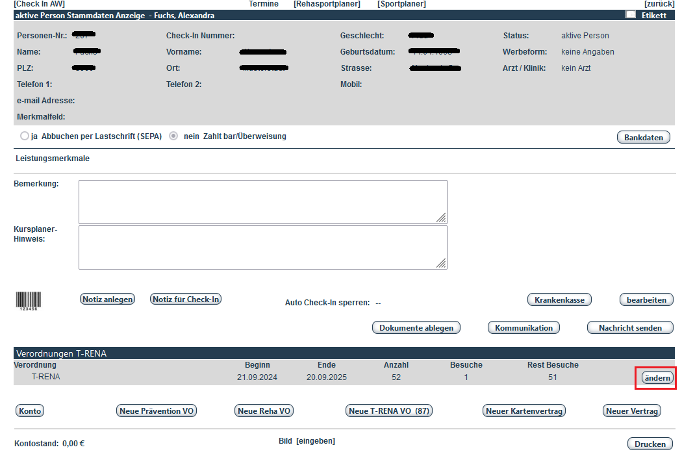Click ändern for the T-RENA prescription
Viewport: 682px width, 456px height.
(656, 377)
